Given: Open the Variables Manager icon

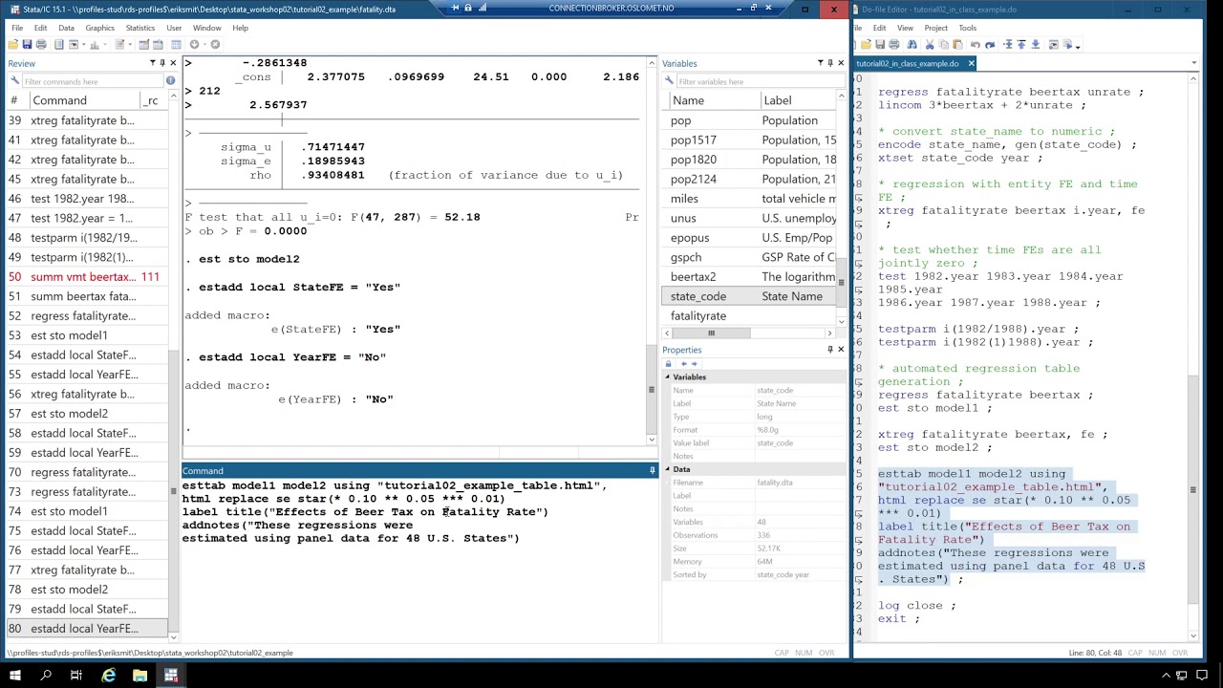Looking at the screenshot, I should [176, 44].
